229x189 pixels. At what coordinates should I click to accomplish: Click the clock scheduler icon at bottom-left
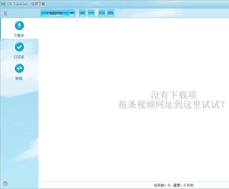click(x=5, y=183)
